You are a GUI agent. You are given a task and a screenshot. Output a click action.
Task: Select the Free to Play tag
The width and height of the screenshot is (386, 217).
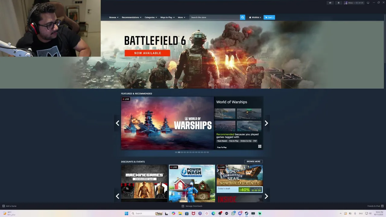point(234,141)
